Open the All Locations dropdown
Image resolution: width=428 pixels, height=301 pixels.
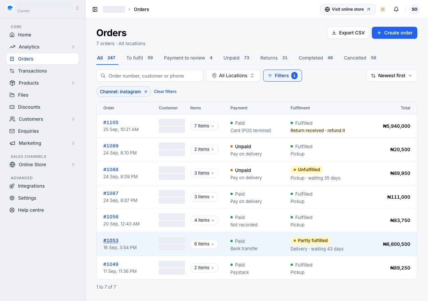(233, 76)
